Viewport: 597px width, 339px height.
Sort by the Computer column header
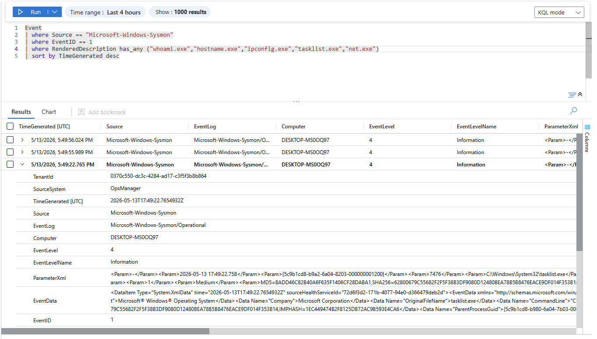(293, 127)
